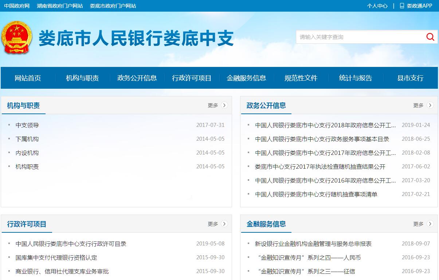439x280 pixels.
Task: Click date 2018-09-07 in 金融服务信息
Action: 416,244
